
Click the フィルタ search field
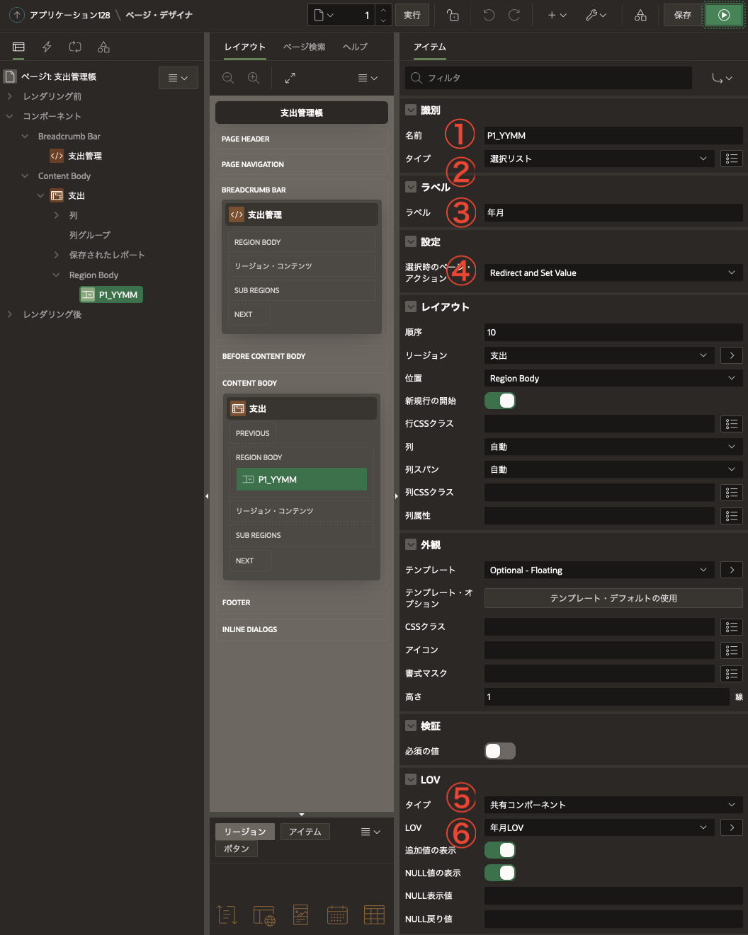pyautogui.click(x=548, y=78)
